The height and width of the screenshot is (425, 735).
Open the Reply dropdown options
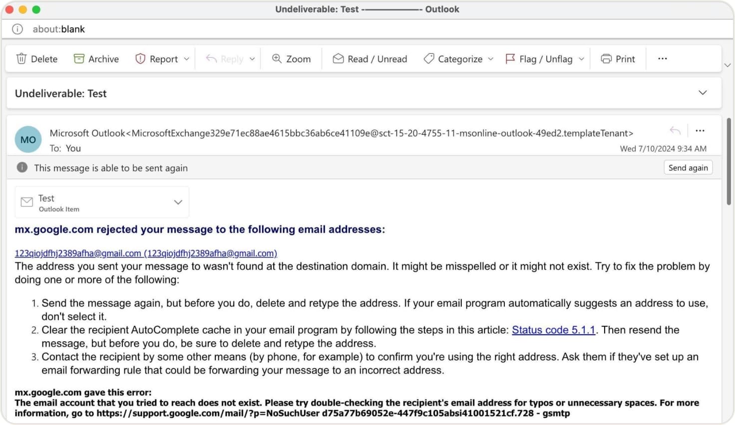(252, 58)
